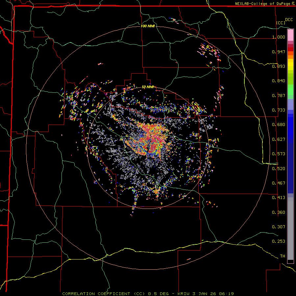Select the 0.413 scale value

click(x=279, y=198)
